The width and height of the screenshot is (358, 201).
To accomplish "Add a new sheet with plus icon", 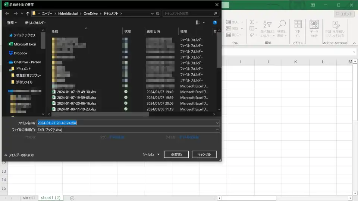I will coord(72,198).
